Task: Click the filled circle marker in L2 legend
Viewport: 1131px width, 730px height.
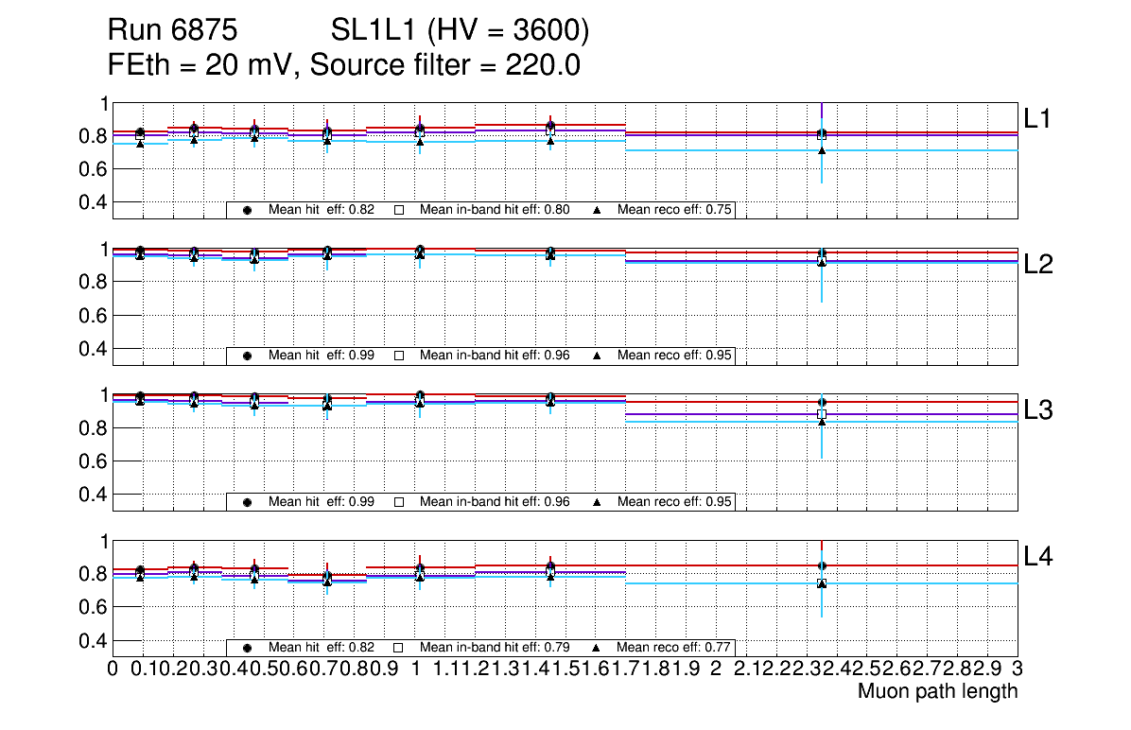Action: point(247,356)
